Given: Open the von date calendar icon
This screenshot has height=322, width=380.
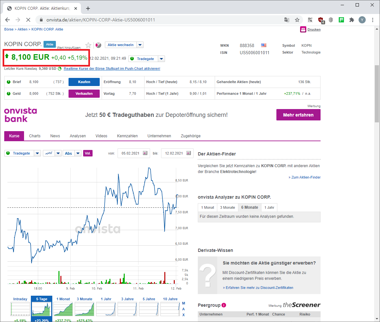Looking at the screenshot, I should pyautogui.click(x=145, y=153).
